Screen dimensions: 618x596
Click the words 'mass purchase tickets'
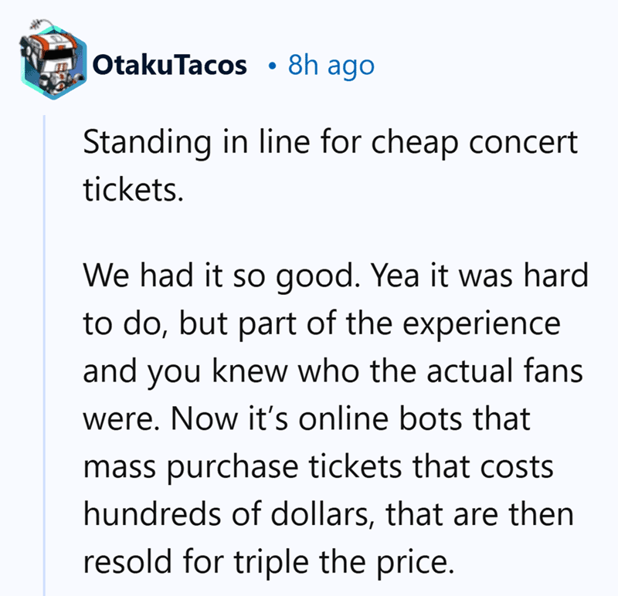click(x=243, y=467)
